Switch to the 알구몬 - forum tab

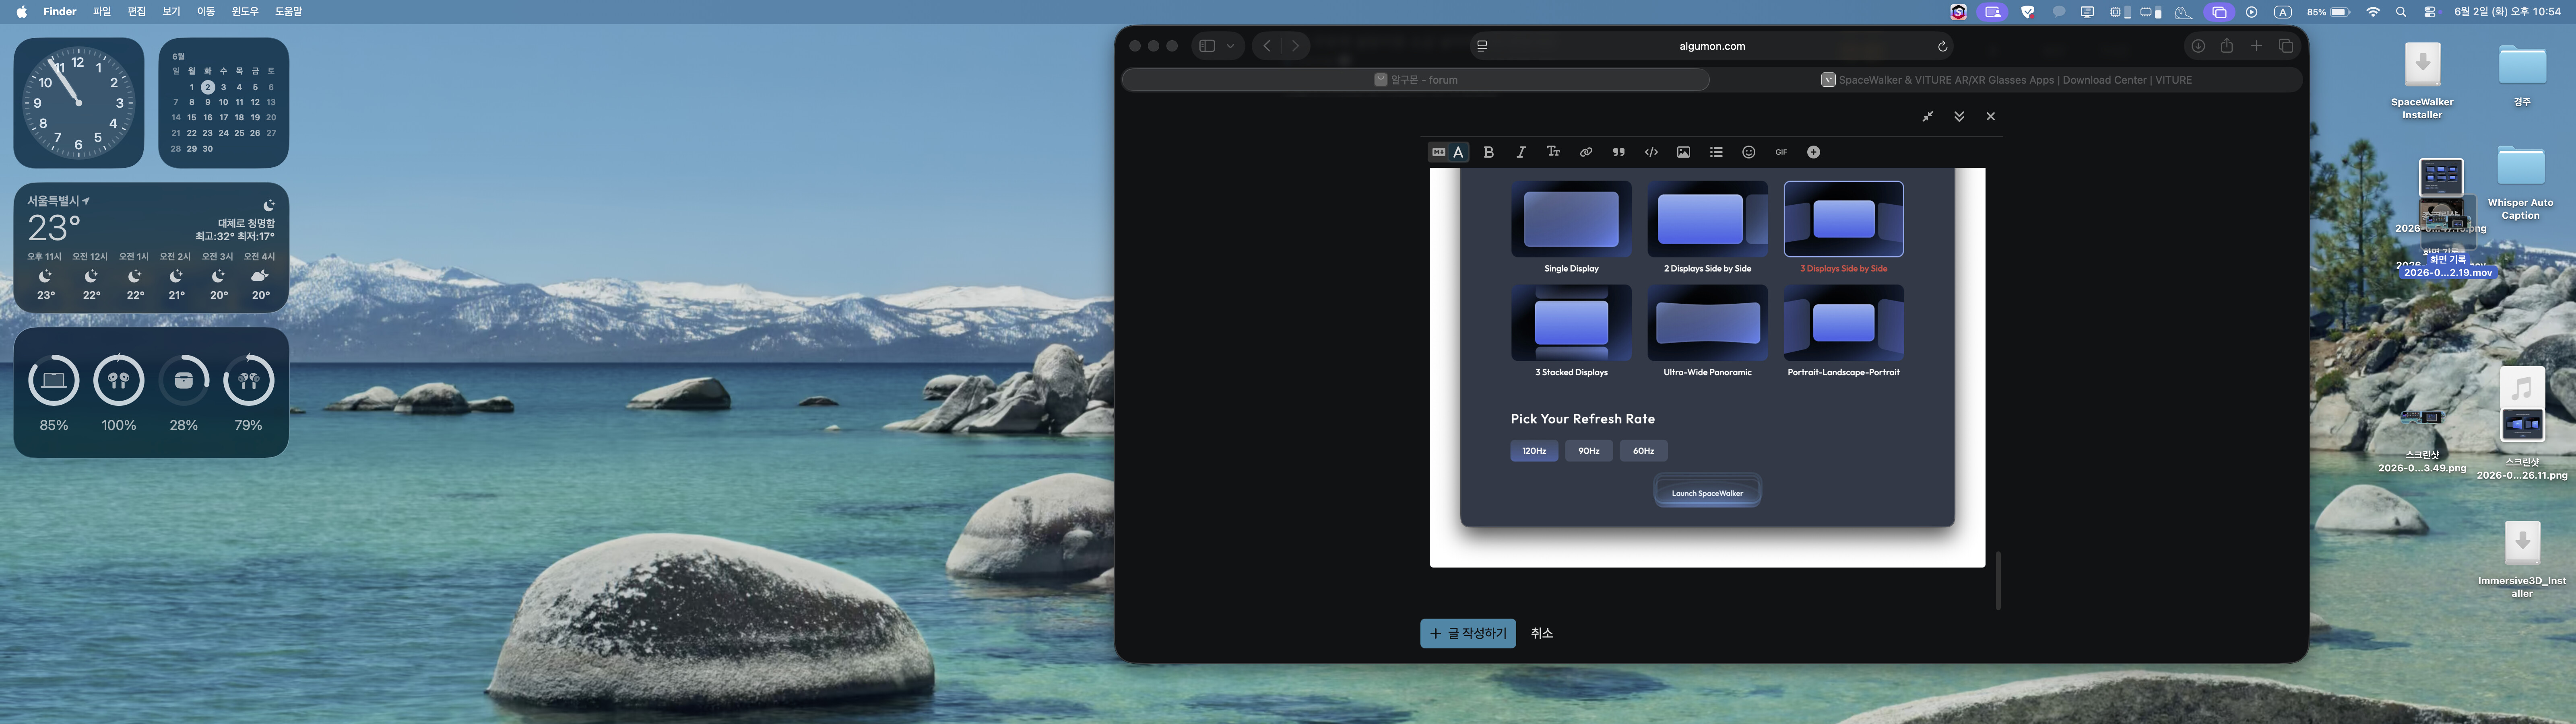point(1416,80)
